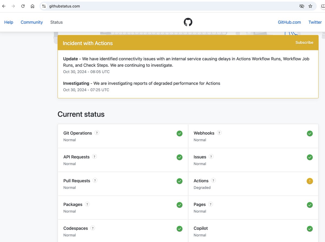The height and width of the screenshot is (242, 325).
Task: Click the green check for Git Operations
Action: [x=179, y=133]
